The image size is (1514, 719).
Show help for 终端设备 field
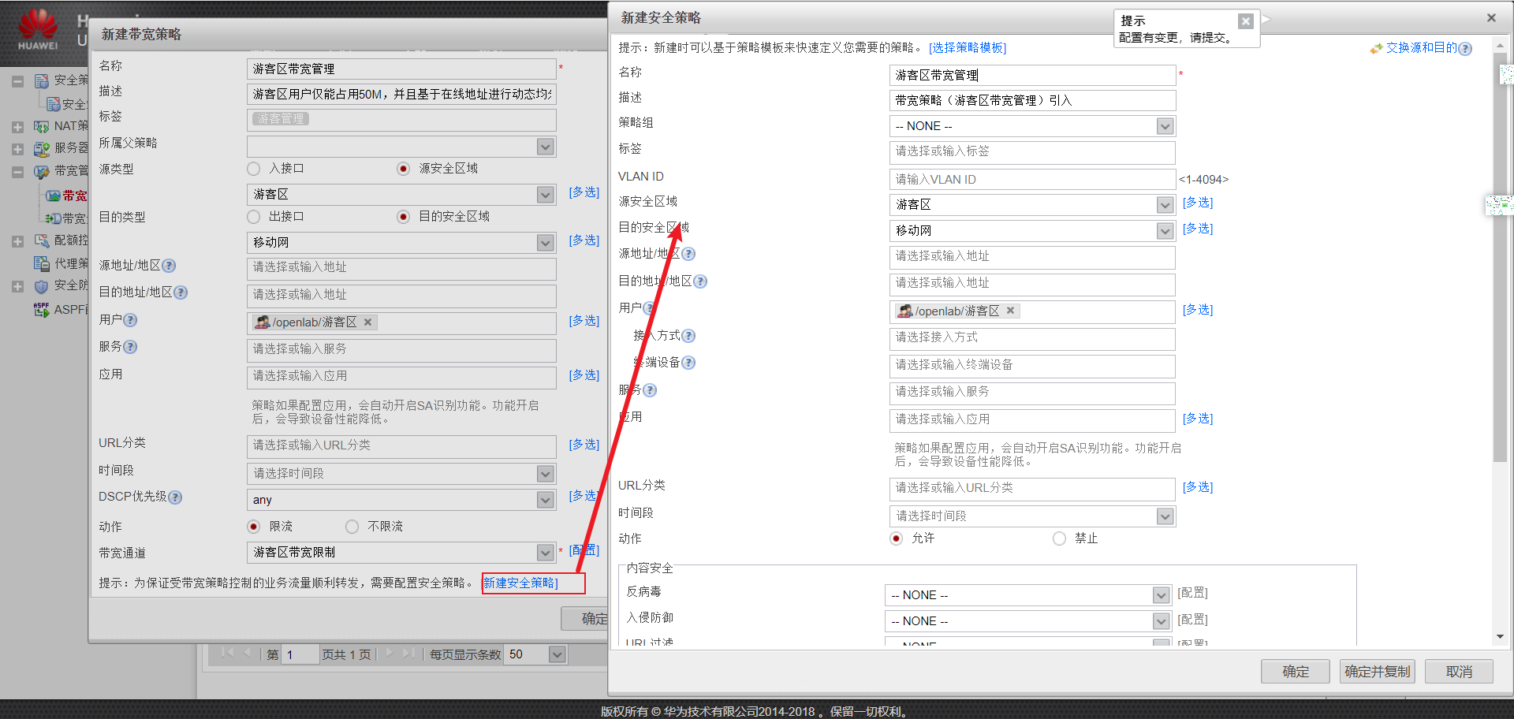click(x=688, y=363)
